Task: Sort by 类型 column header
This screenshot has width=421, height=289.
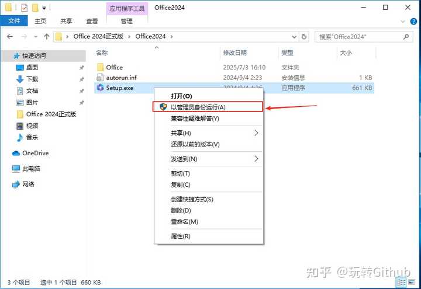Action: pos(308,53)
